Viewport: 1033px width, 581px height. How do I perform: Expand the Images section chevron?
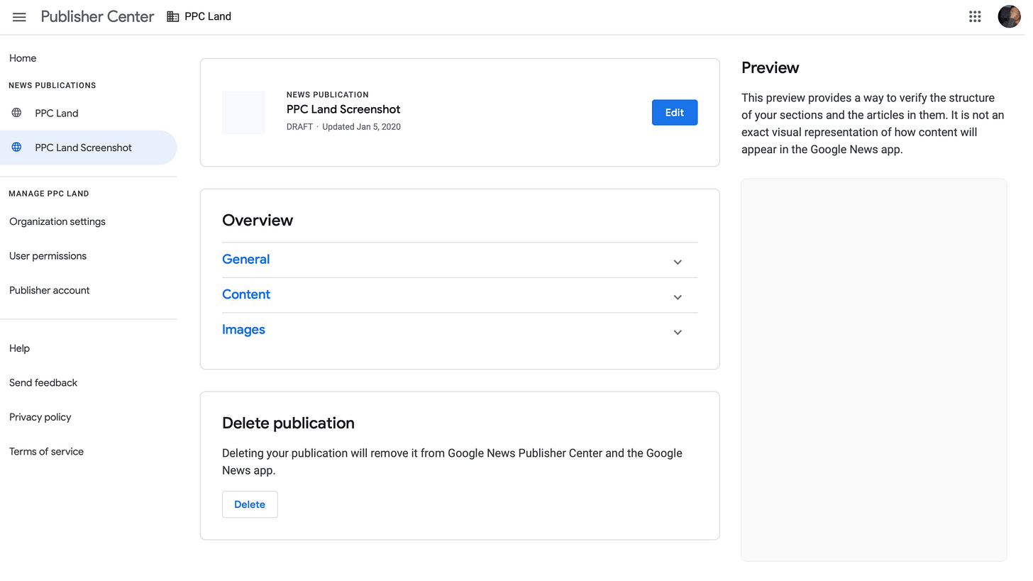tap(678, 332)
